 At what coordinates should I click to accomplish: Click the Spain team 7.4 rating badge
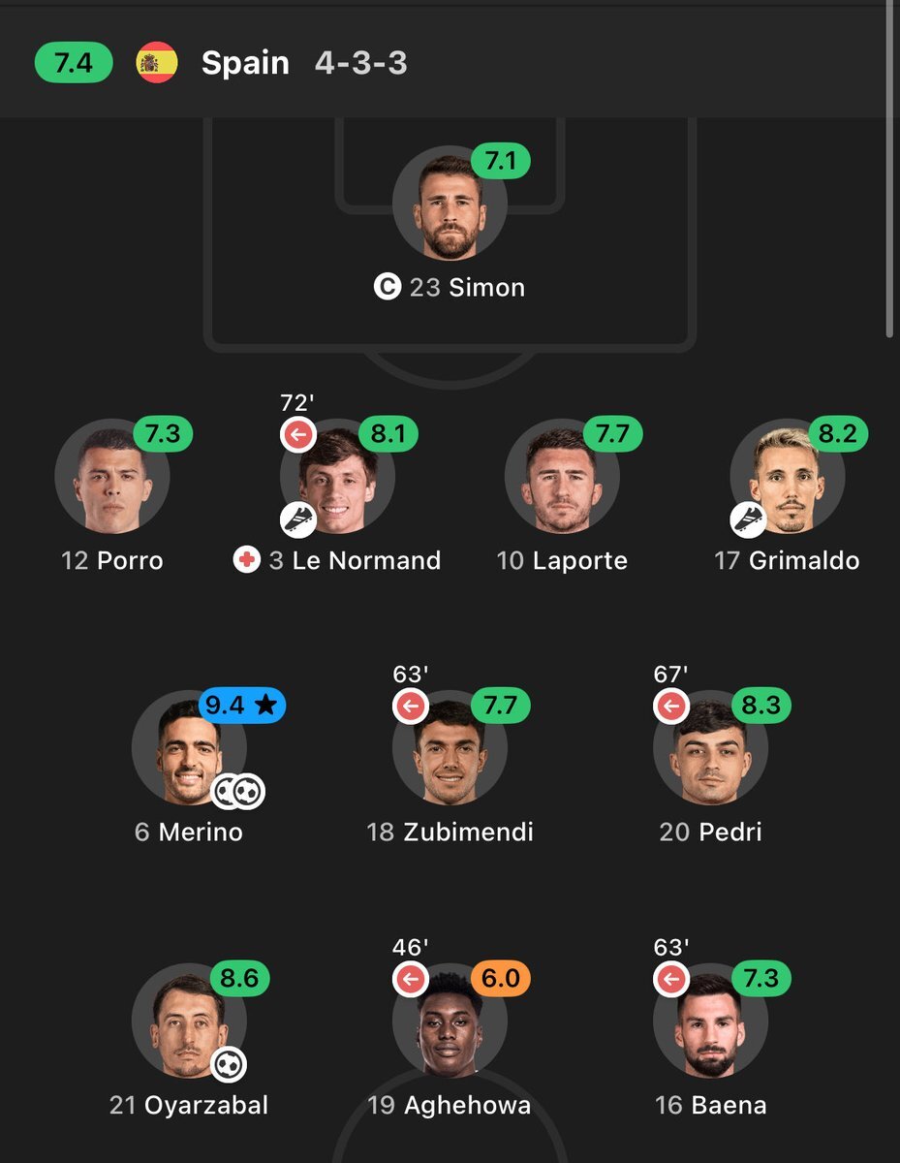tap(74, 63)
